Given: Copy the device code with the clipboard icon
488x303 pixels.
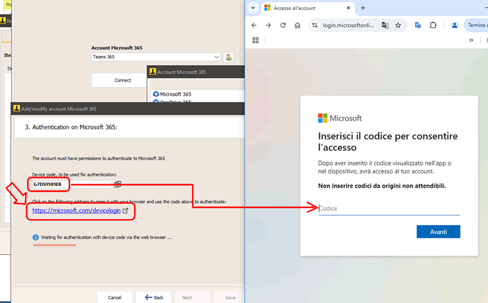Looking at the screenshot, I should (x=117, y=184).
